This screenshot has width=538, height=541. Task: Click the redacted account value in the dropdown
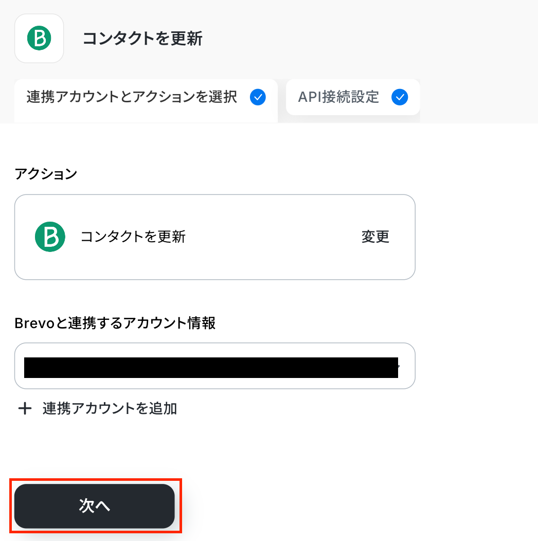pyautogui.click(x=211, y=367)
